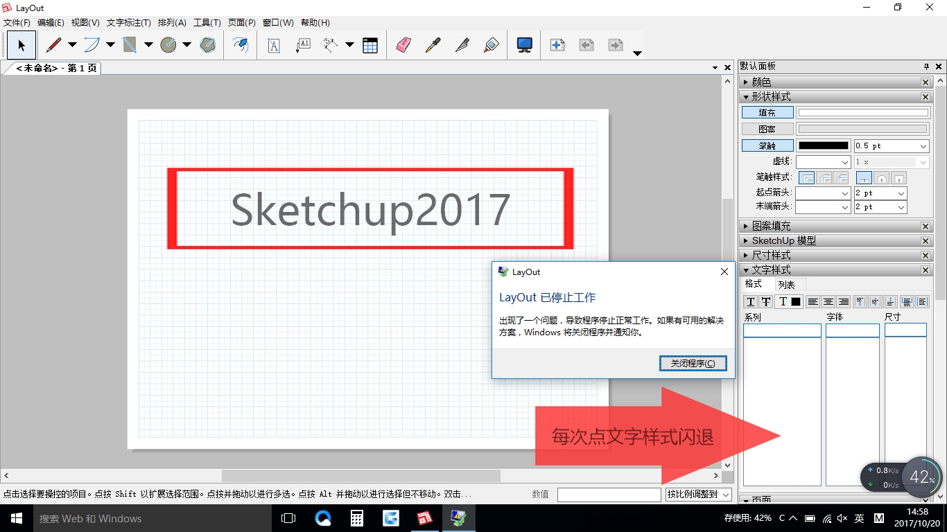This screenshot has width=947, height=532.
Task: Pick the Linear Dimension tool
Action: click(x=331, y=45)
